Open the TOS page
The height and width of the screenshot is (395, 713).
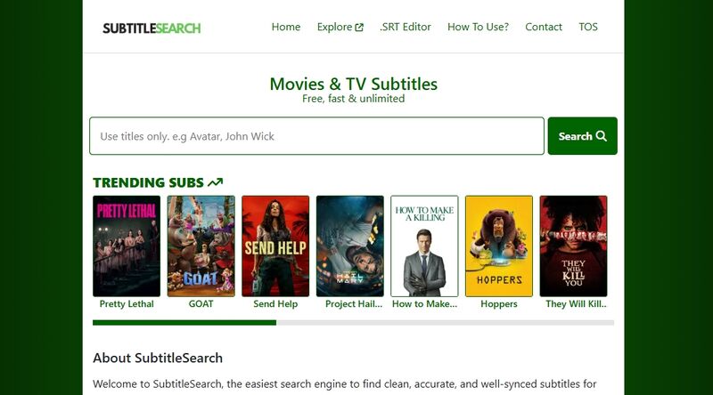[588, 27]
